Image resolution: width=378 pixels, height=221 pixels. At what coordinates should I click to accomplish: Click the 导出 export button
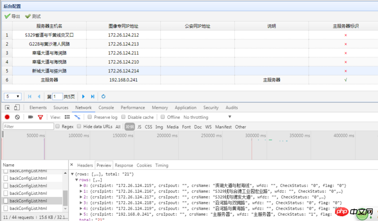click(12, 16)
